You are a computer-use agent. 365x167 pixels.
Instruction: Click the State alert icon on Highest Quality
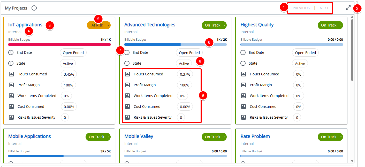click(244, 63)
